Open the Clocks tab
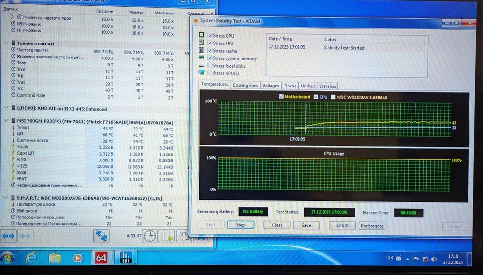Image resolution: width=483 pixels, height=275 pixels. [x=289, y=86]
